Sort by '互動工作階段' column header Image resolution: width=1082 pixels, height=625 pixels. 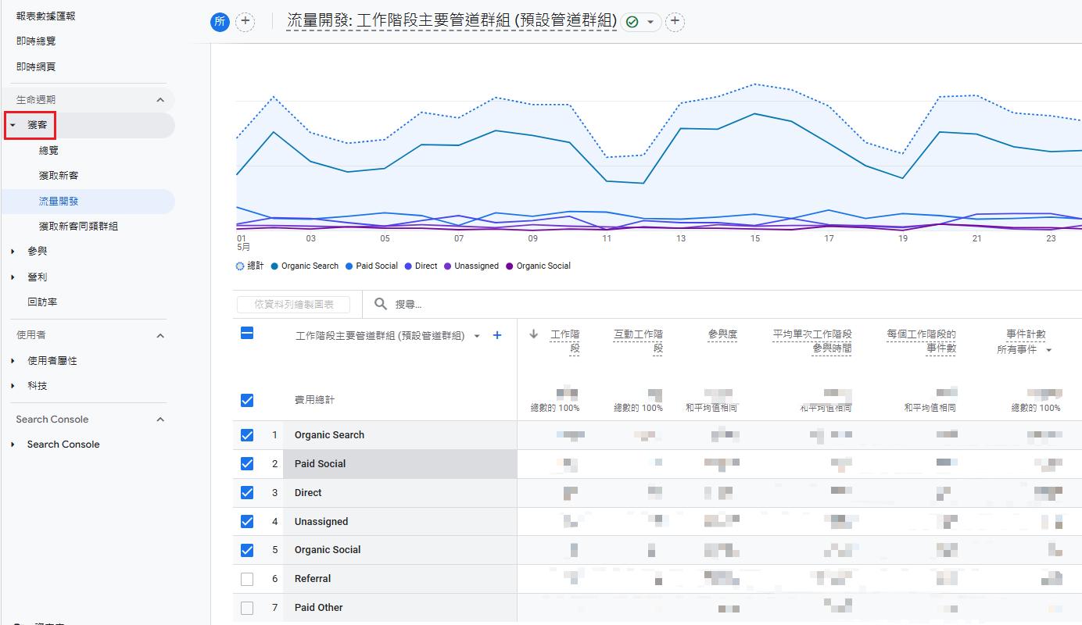pyautogui.click(x=638, y=341)
